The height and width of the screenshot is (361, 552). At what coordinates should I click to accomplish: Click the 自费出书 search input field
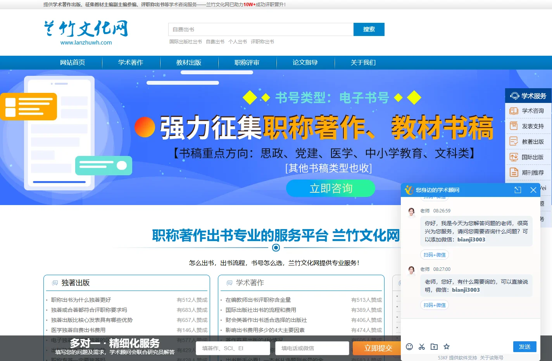click(x=261, y=29)
